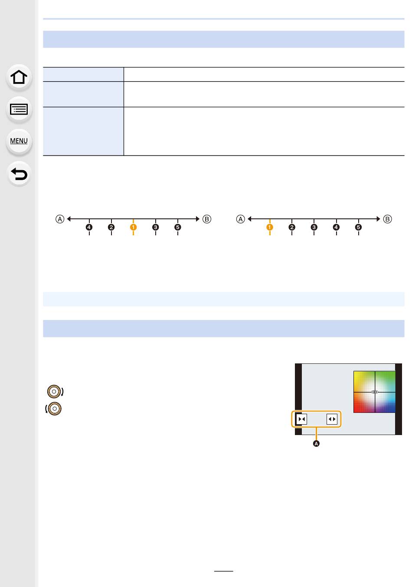Click orange marker 1 in the first bracket diagram
Viewport: 412px width, 587px height.
[x=133, y=227]
